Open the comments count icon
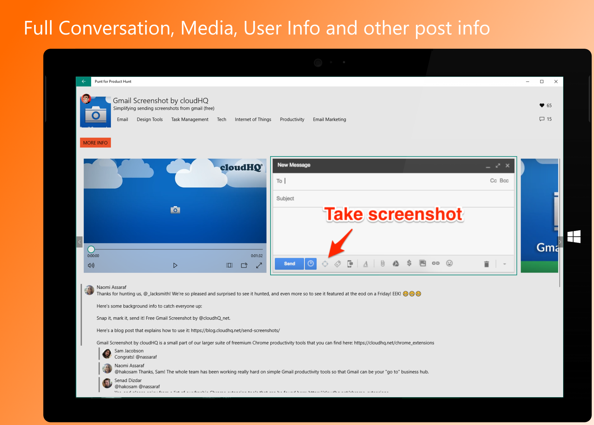The image size is (594, 425). pos(542,119)
